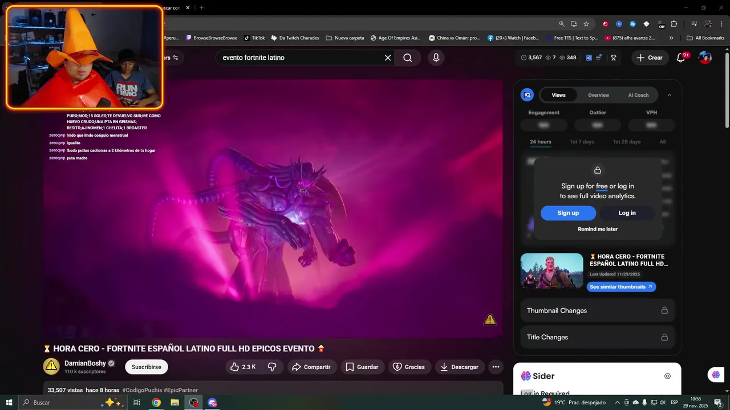Open the more actions three-dot menu
The width and height of the screenshot is (730, 410).
tap(496, 367)
